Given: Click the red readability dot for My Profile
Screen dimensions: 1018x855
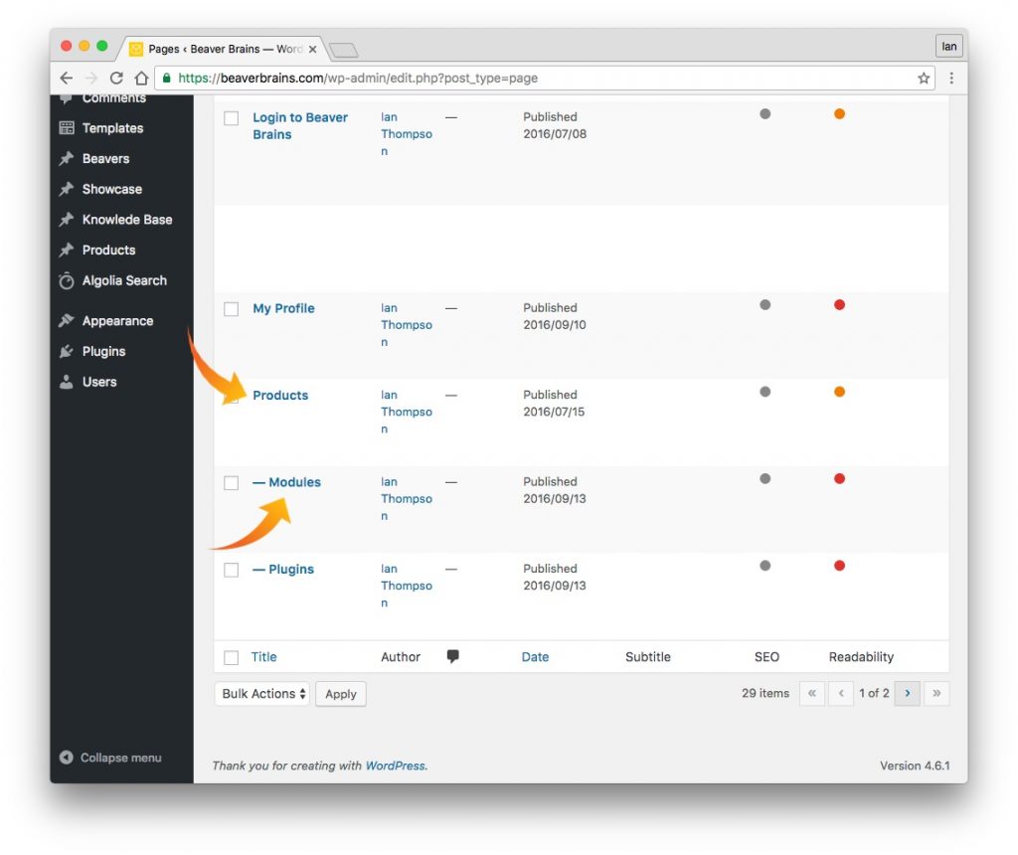Looking at the screenshot, I should coord(839,304).
